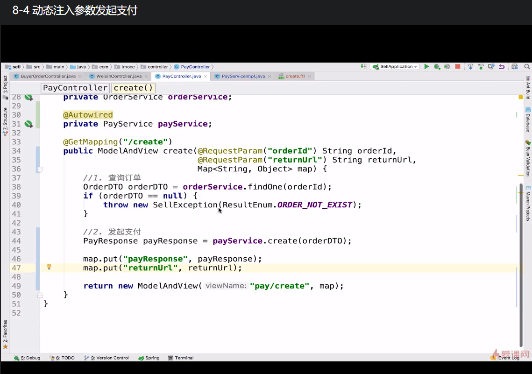Close the PayServiceImpl.java tab
This screenshot has height=374, width=532.
[270, 77]
